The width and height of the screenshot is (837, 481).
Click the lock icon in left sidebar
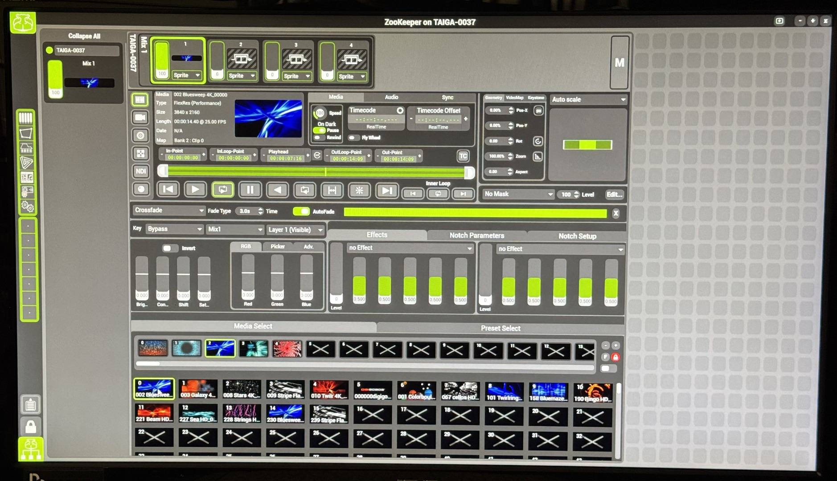pyautogui.click(x=30, y=427)
